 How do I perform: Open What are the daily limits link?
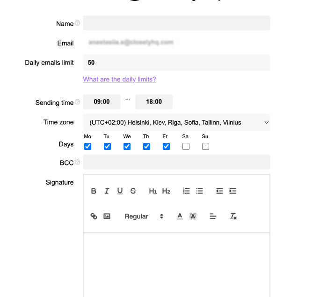point(119,79)
